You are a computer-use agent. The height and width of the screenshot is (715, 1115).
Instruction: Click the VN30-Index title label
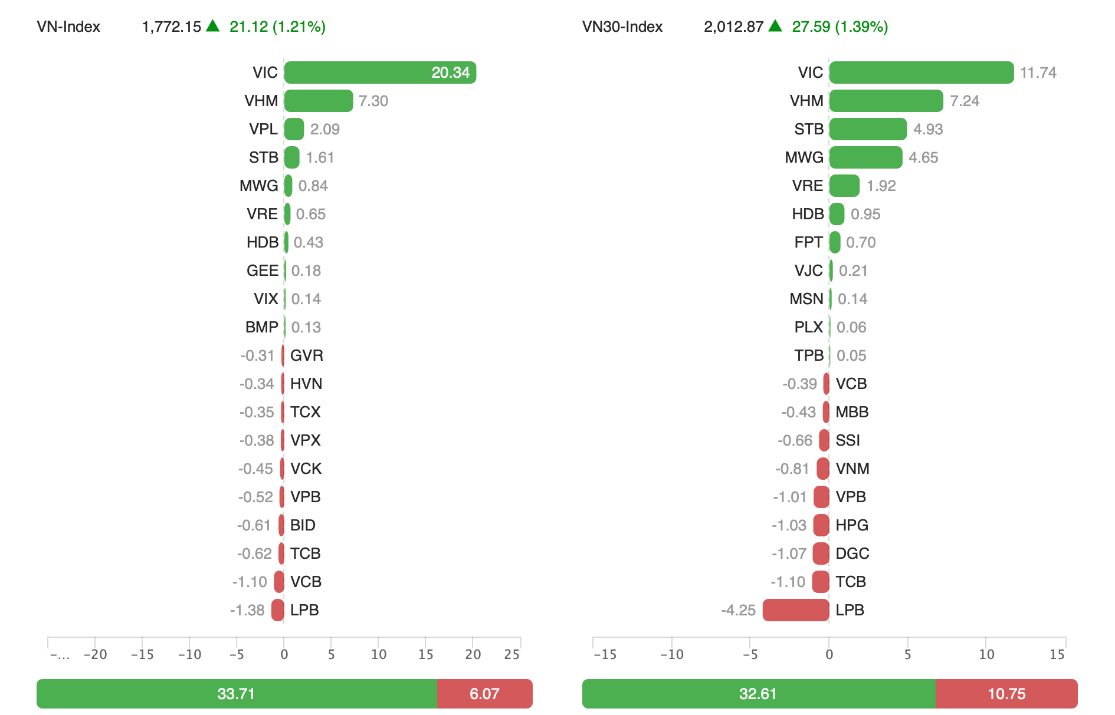(x=622, y=27)
